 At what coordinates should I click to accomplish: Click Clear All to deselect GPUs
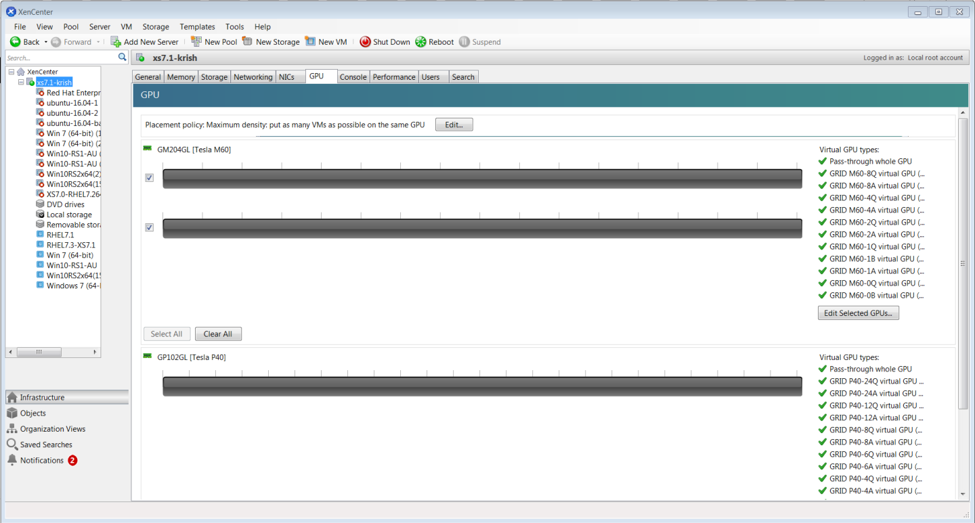point(218,334)
